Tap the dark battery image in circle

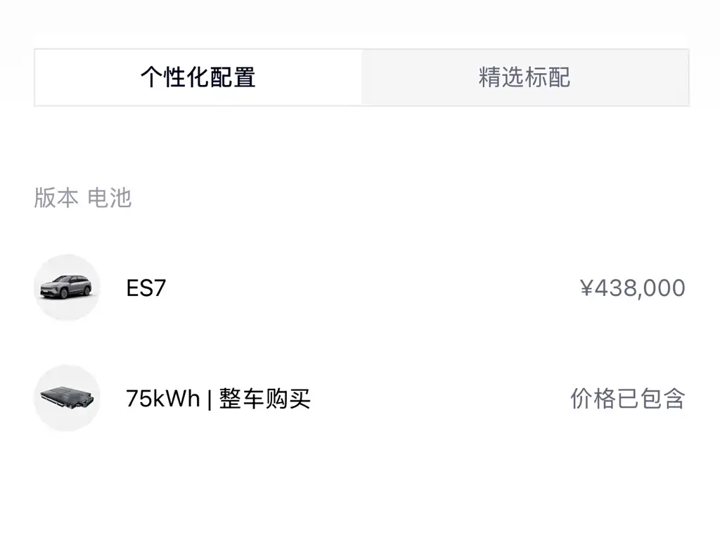[x=67, y=398]
